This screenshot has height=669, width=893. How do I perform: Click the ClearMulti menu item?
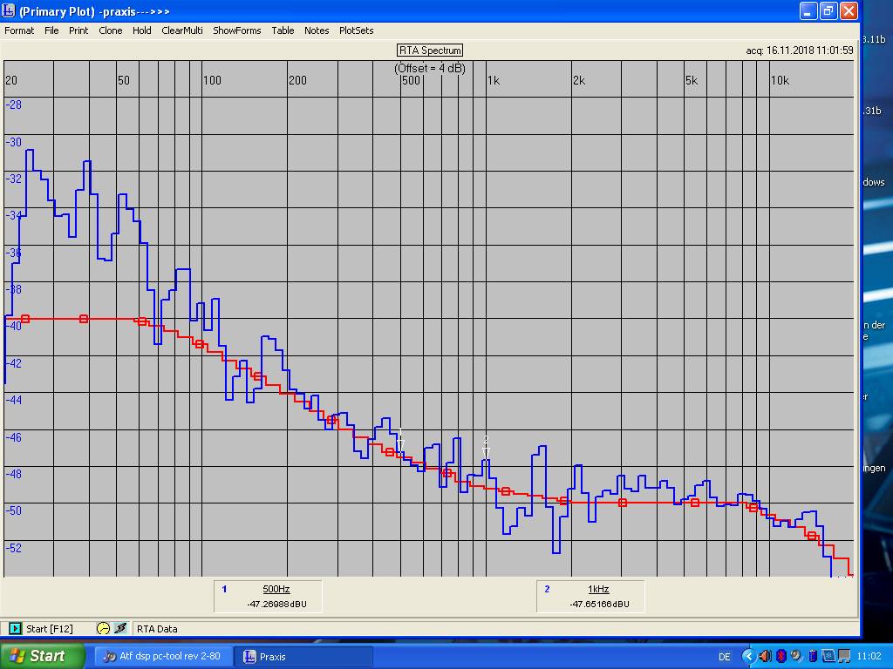181,30
